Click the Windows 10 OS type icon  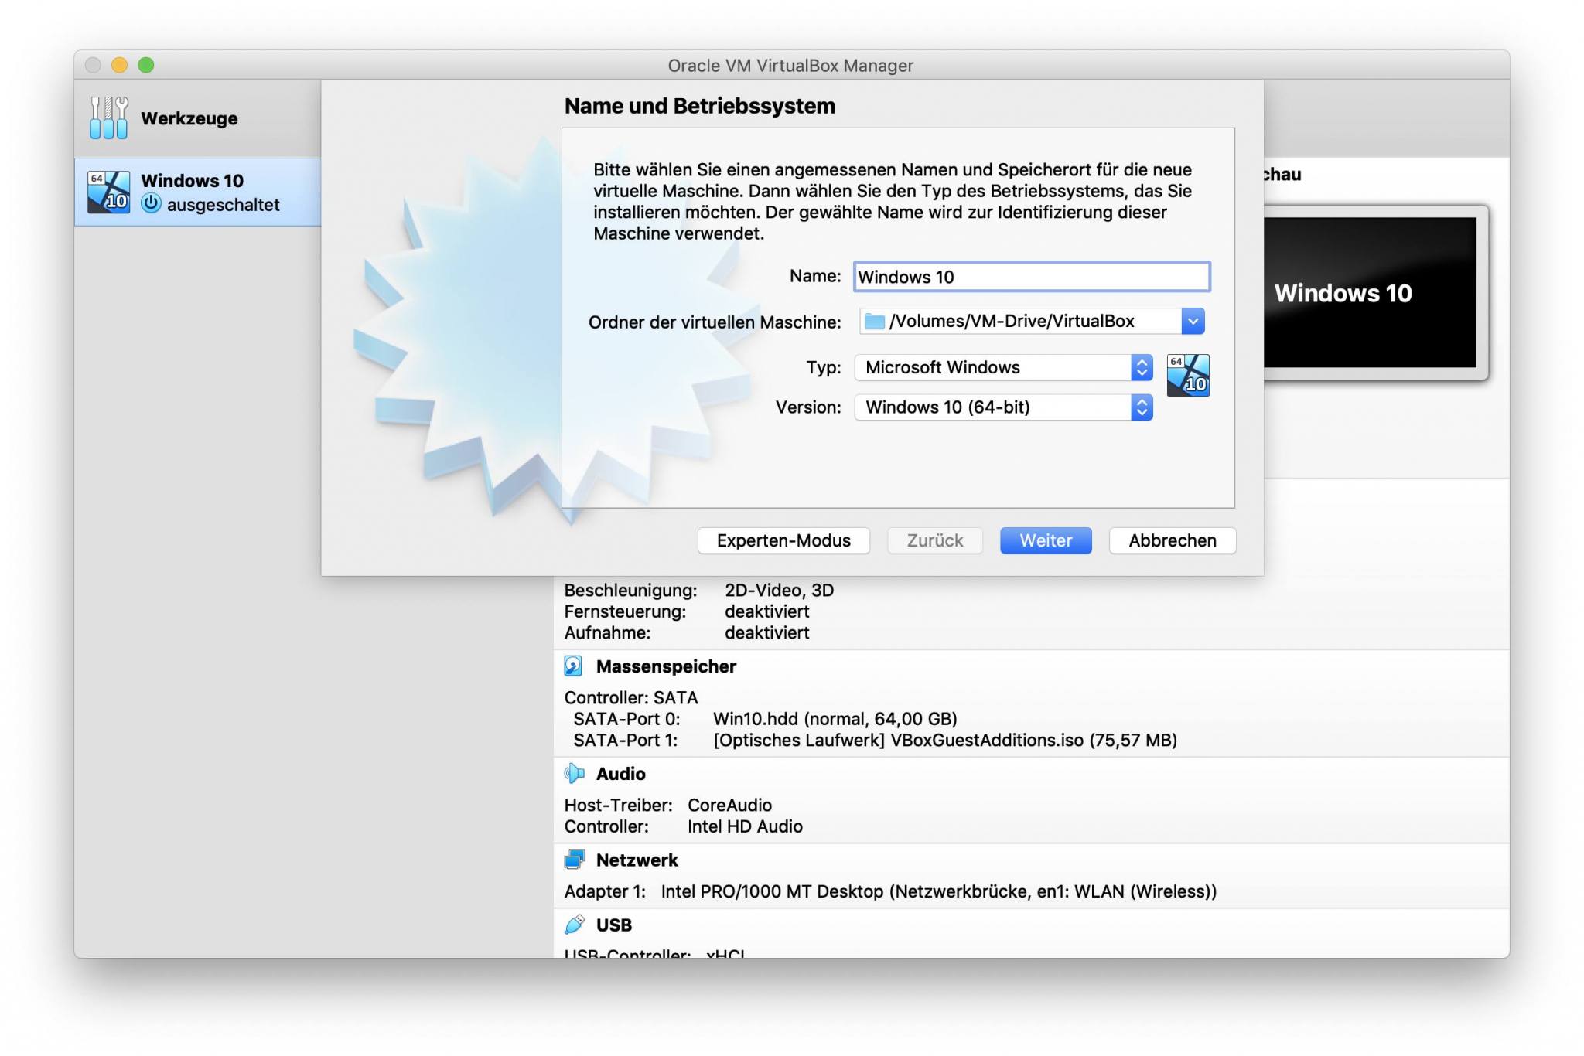tap(1187, 376)
